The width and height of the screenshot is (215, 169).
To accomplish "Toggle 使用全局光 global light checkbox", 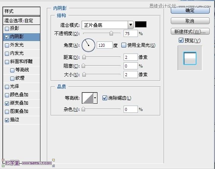I will 124,45.
